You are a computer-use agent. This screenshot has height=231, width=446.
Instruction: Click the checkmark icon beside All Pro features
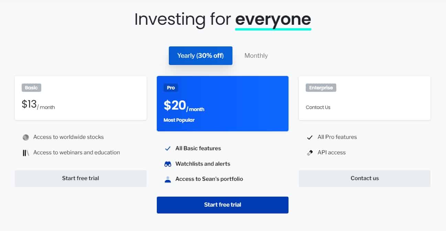[310, 137]
